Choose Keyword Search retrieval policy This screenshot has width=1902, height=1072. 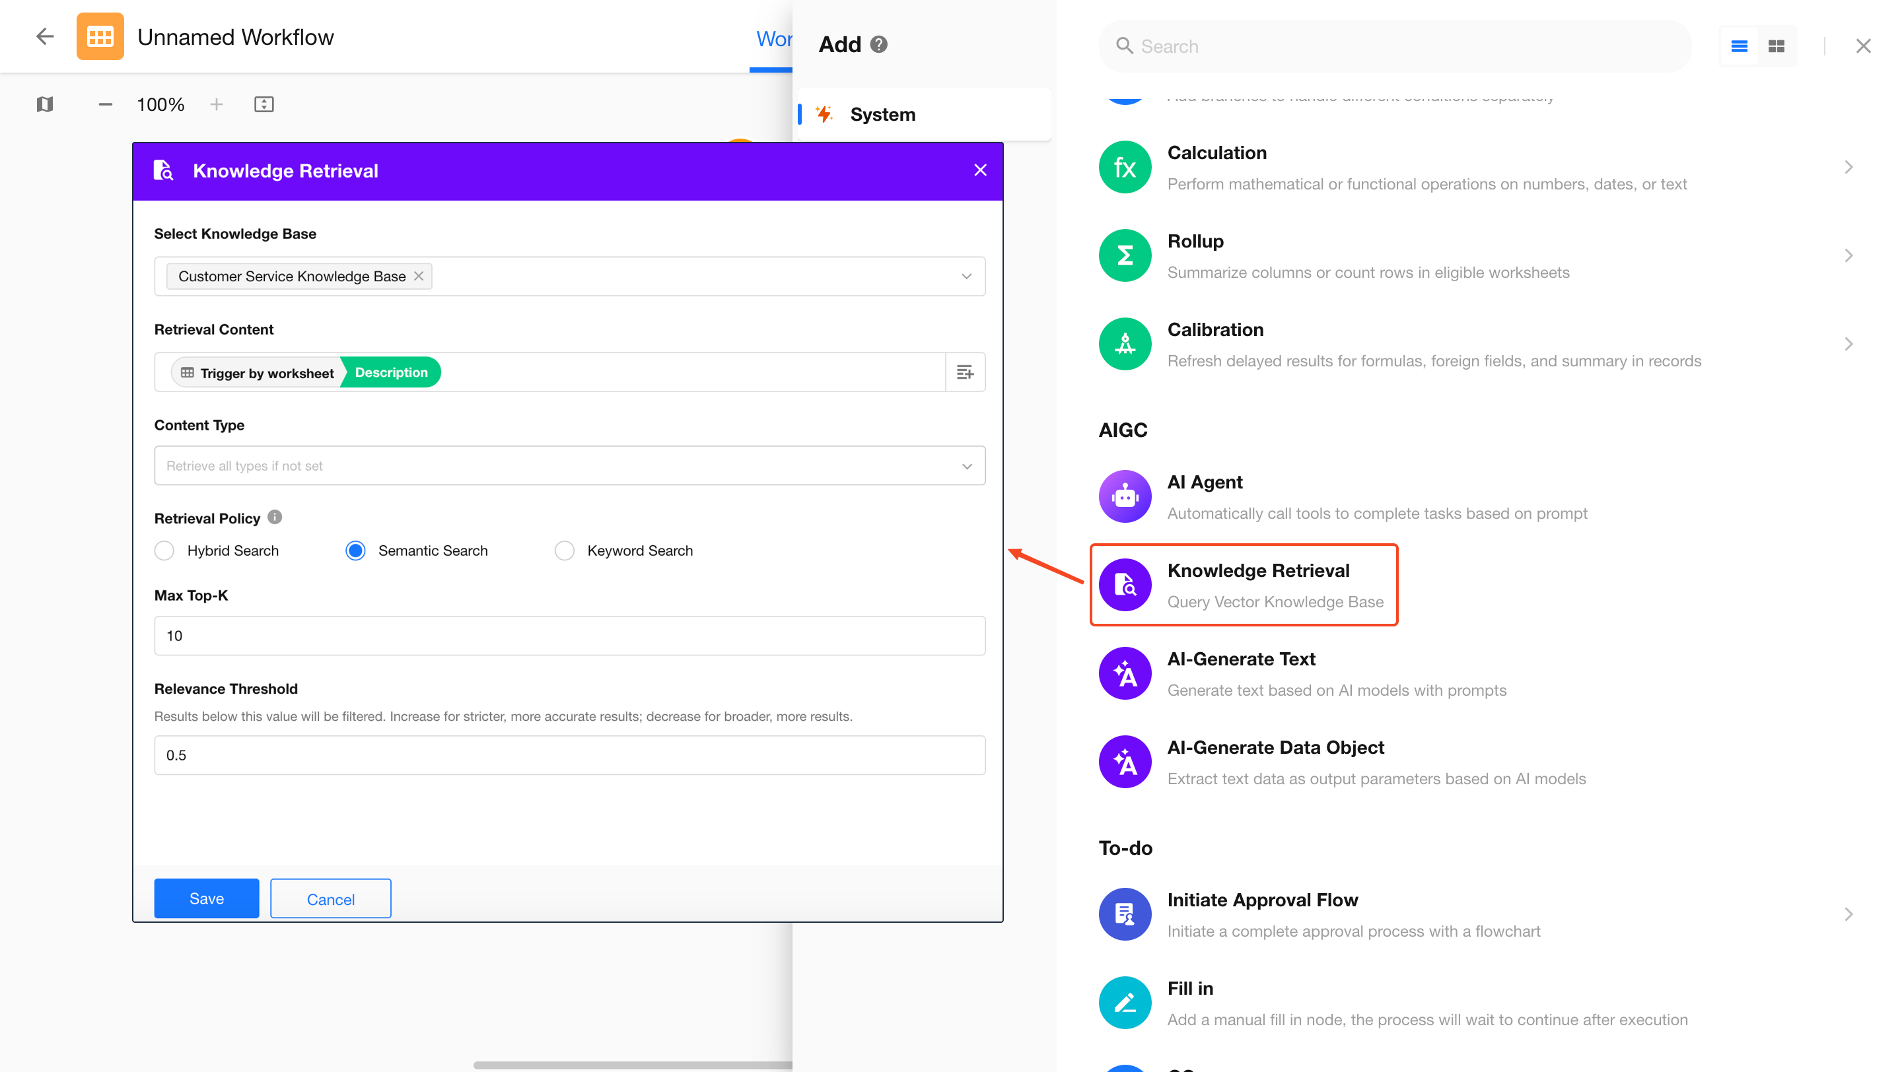565,551
